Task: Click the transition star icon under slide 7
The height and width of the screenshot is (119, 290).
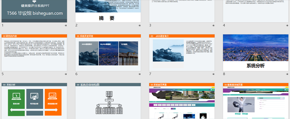Action: (x=214, y=74)
